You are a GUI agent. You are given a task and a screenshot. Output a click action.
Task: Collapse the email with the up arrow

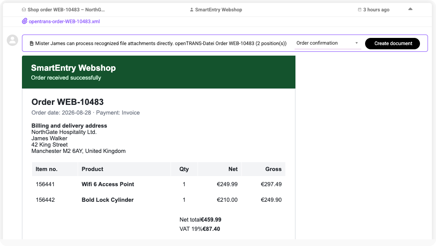click(x=410, y=9)
